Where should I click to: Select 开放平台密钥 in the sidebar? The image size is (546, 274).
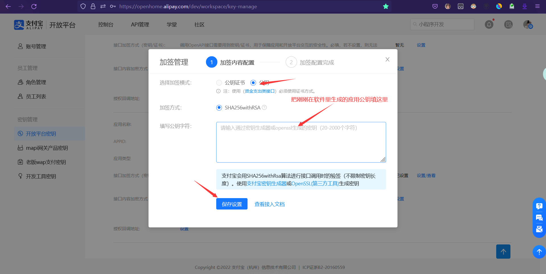50,134
